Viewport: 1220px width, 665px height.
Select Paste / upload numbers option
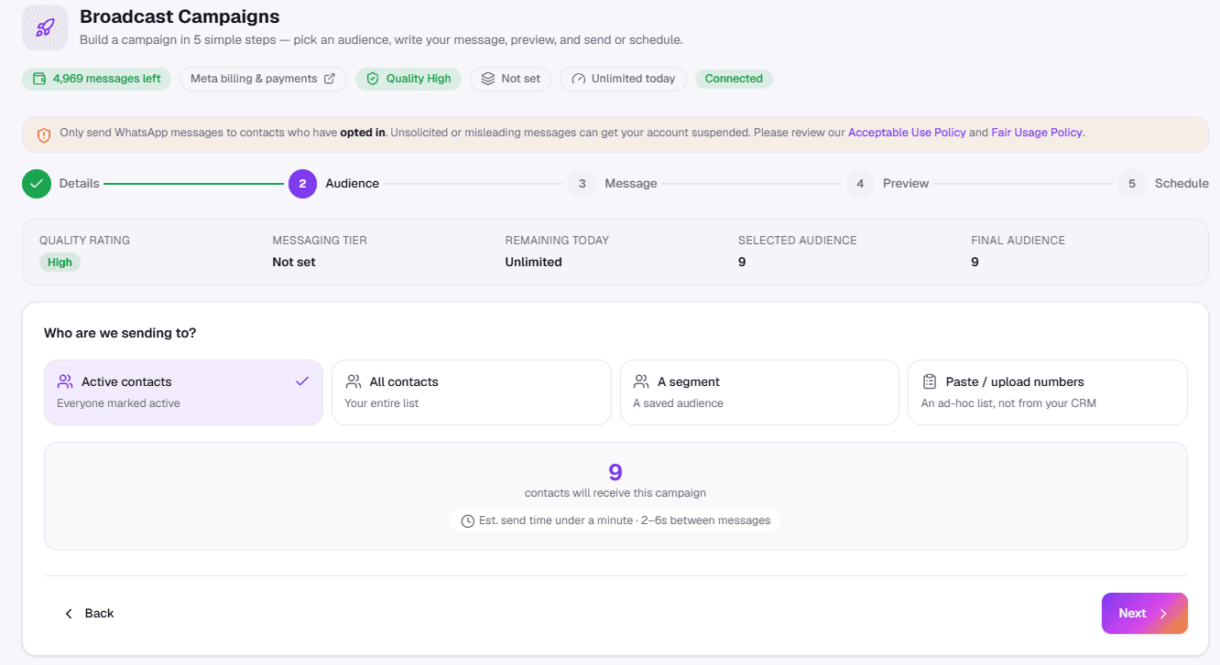click(x=1048, y=392)
